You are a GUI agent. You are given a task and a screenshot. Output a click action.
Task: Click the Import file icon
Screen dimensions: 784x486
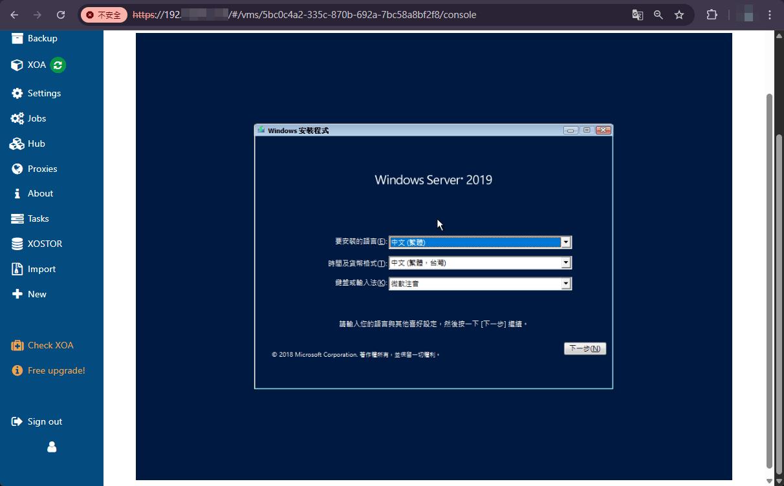pos(17,269)
